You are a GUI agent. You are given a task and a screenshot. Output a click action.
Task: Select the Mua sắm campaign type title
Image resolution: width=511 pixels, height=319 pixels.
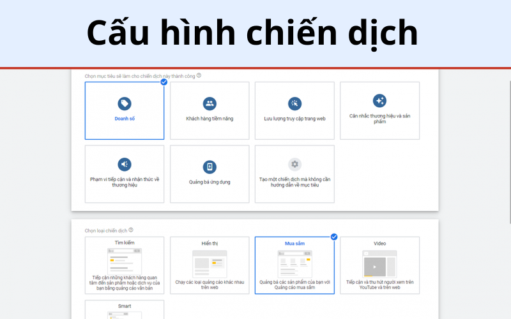click(x=294, y=244)
